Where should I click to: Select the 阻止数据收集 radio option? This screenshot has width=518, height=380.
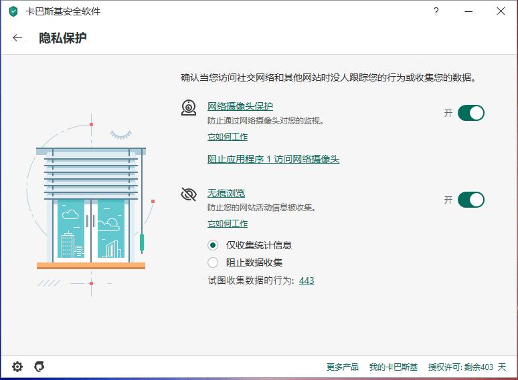coord(213,262)
